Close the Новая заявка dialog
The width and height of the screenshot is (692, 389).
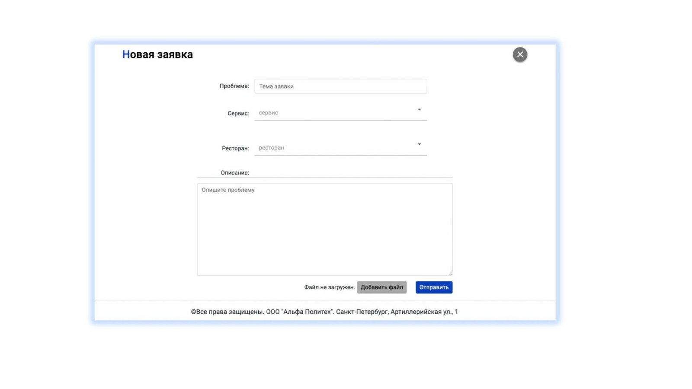pyautogui.click(x=520, y=54)
